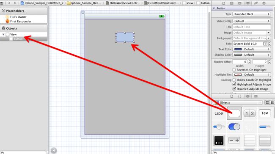Open the Identity inspector tab
This screenshot has width=275, height=154.
click(240, 3)
